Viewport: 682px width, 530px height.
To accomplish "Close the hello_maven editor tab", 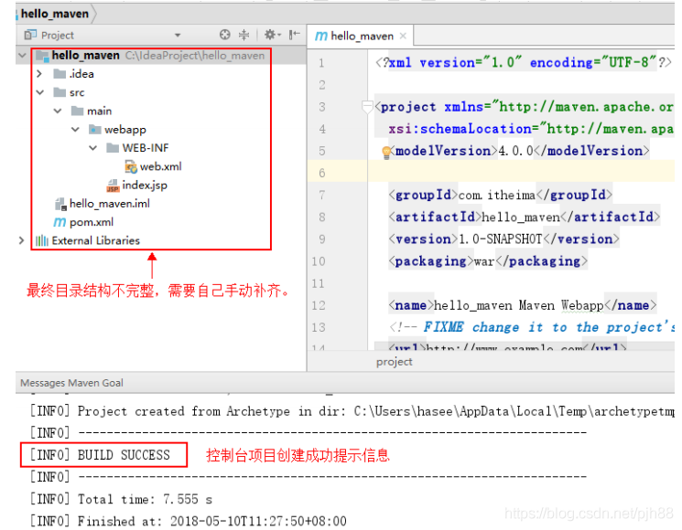I will pyautogui.click(x=403, y=36).
